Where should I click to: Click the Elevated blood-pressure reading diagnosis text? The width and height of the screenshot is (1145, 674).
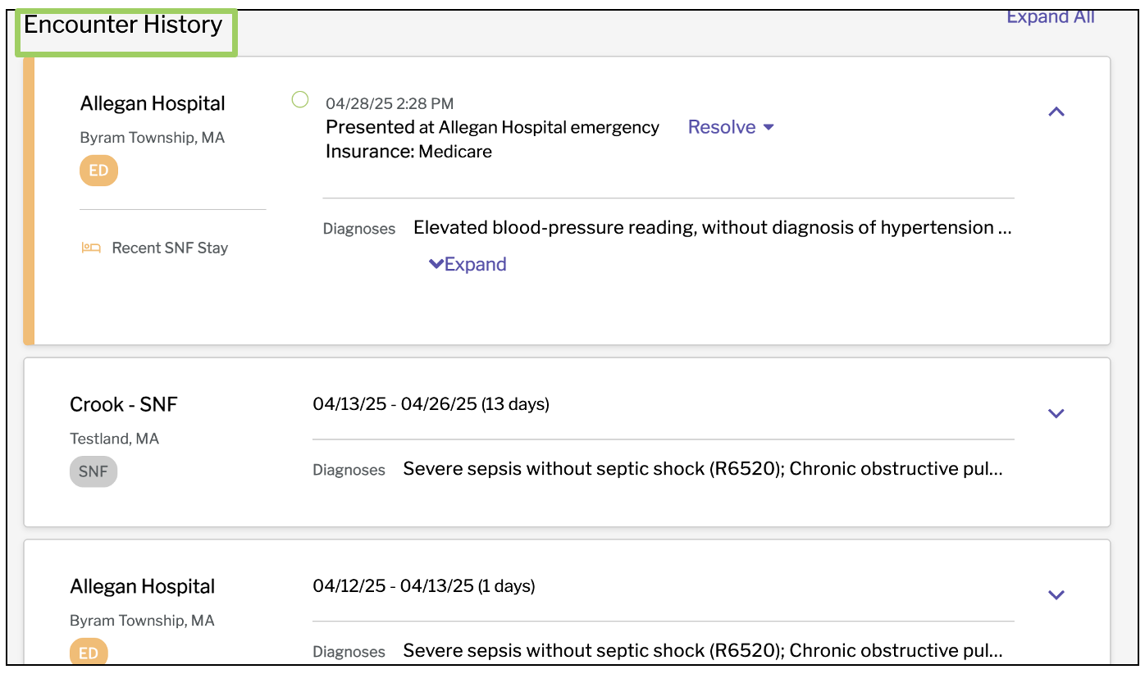tap(712, 227)
